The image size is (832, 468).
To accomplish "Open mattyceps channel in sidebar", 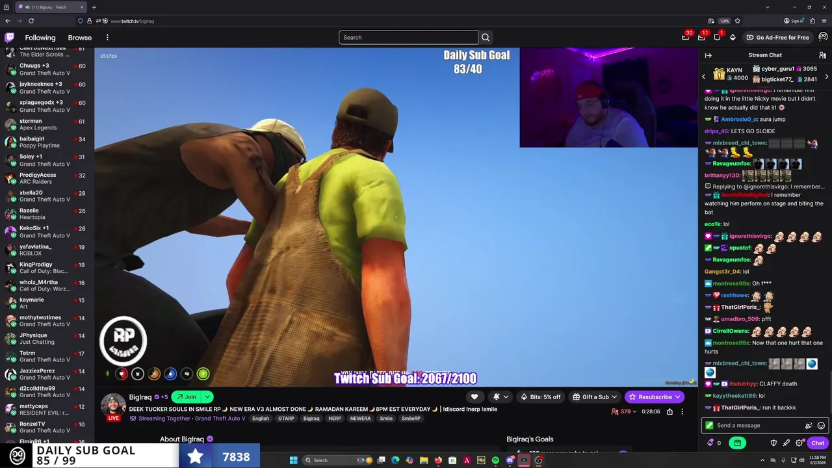I will [x=47, y=409].
